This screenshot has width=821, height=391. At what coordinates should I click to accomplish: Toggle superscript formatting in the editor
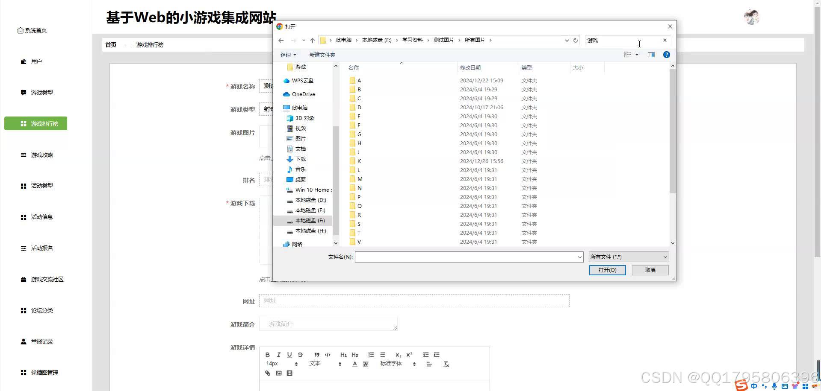pos(409,355)
